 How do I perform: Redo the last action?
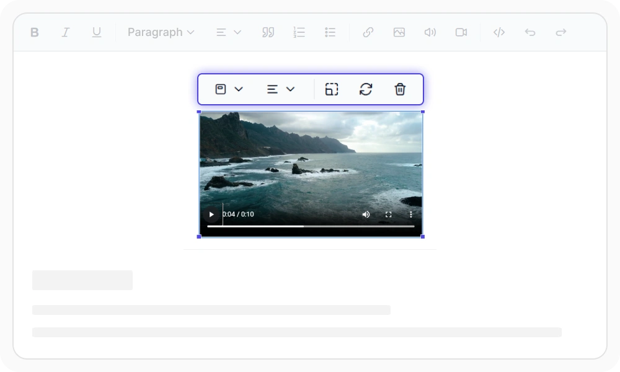coord(560,32)
